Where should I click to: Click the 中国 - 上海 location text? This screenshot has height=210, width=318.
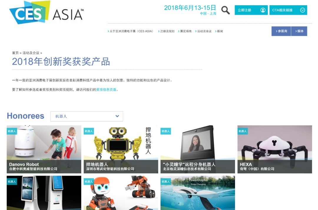point(208,14)
